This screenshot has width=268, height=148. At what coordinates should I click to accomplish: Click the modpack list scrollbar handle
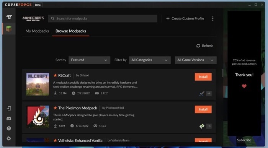[x=223, y=73]
